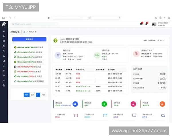
Task: Open the bar chart icon in sidebar
Action: pyautogui.click(x=4, y=61)
